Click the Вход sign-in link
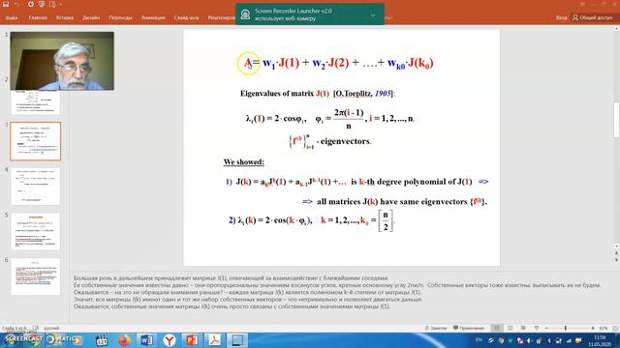 click(561, 17)
